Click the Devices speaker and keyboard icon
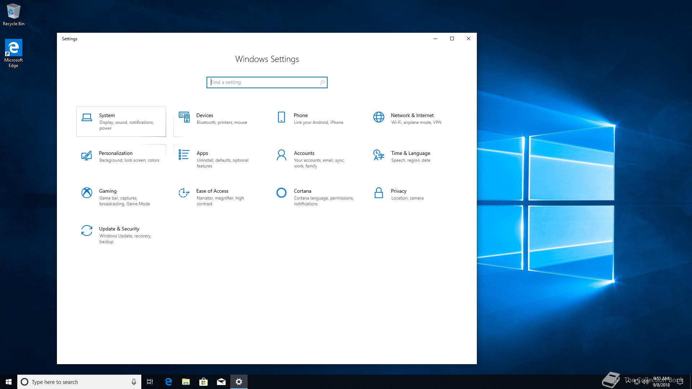The width and height of the screenshot is (692, 389). click(184, 117)
